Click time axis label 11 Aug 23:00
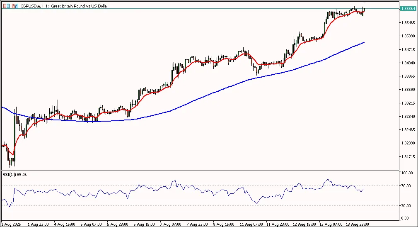 pos(278,225)
